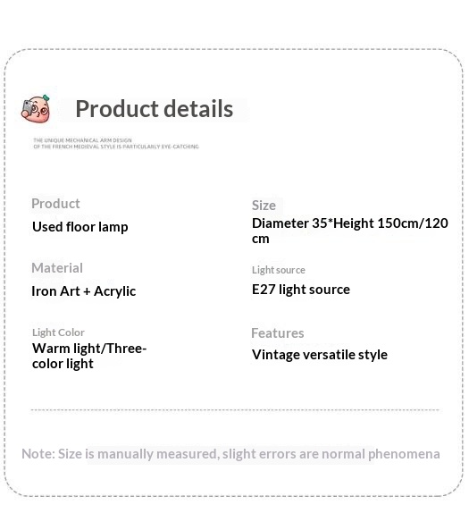Click the cartoon mascot icon with camera

[36, 109]
